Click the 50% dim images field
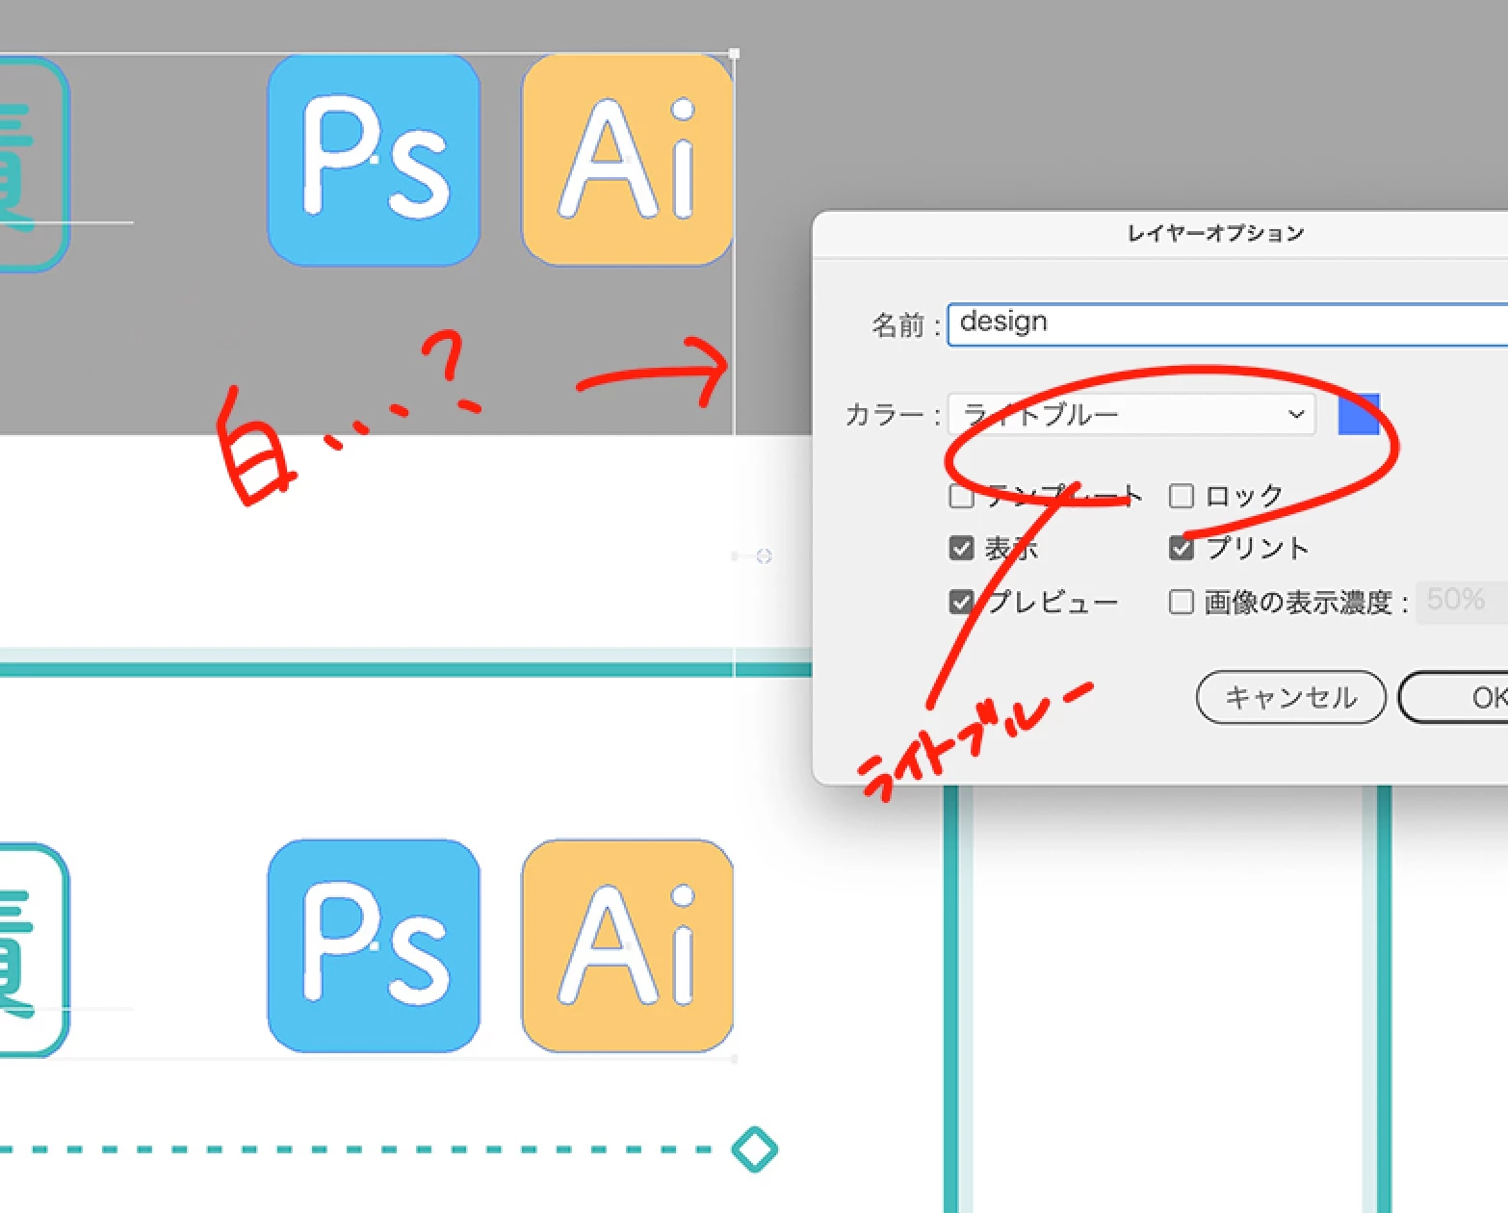Viewport: 1508px width, 1213px height. 1462,601
